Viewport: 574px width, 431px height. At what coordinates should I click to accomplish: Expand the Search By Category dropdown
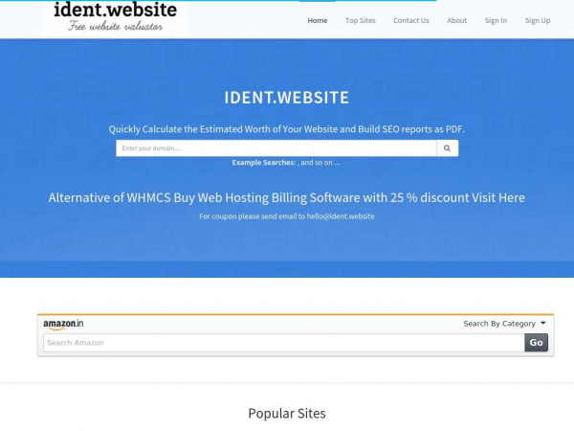[x=504, y=324]
